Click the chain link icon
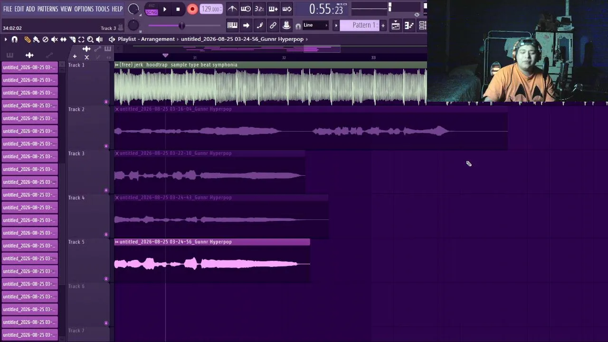 [x=273, y=25]
